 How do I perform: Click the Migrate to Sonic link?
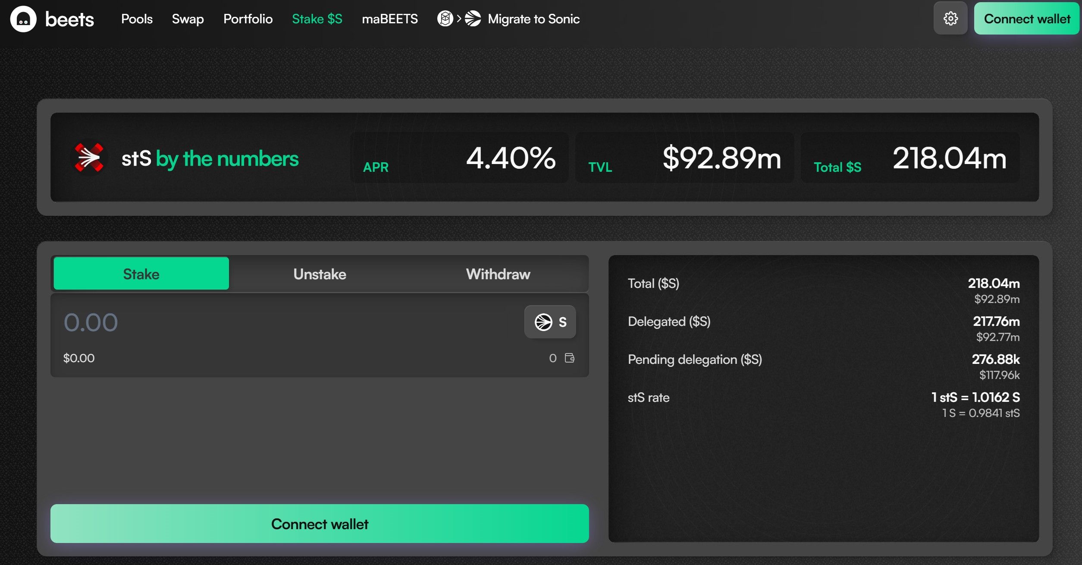pos(533,19)
